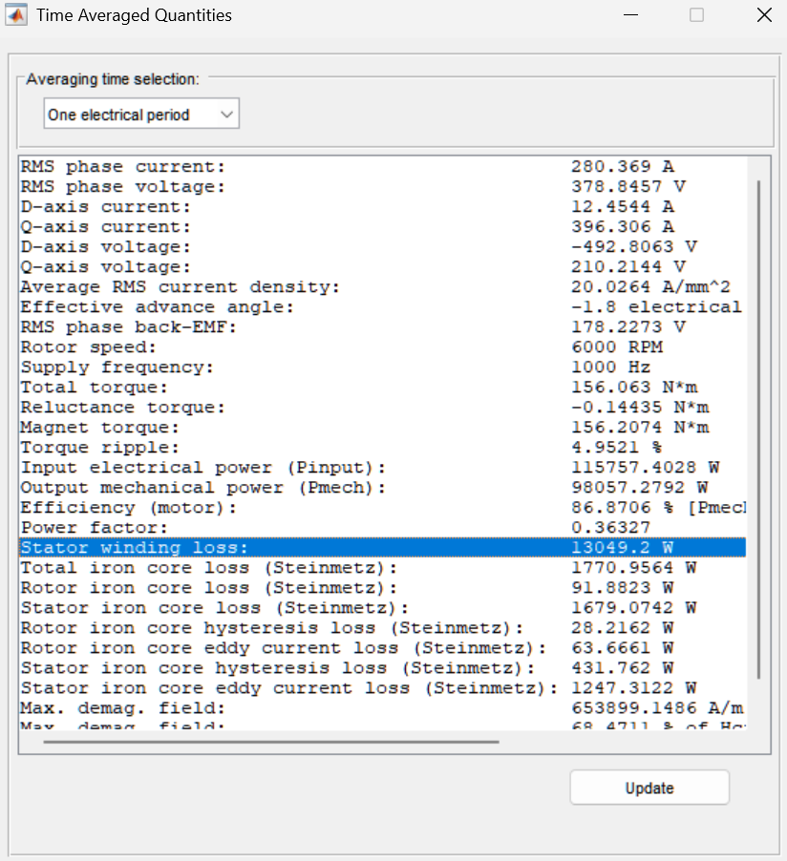The image size is (787, 861).
Task: Select the 'Total torque:' row
Action: point(382,388)
